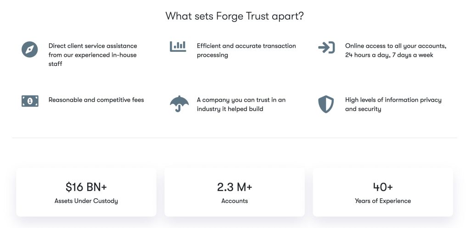Click the "What sets Forge Trust apart?" heading
This screenshot has height=228, width=470.
[235, 16]
